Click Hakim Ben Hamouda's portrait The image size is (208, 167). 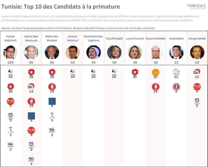[31, 52]
